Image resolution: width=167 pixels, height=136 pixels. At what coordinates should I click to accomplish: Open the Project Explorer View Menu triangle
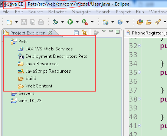point(104,31)
